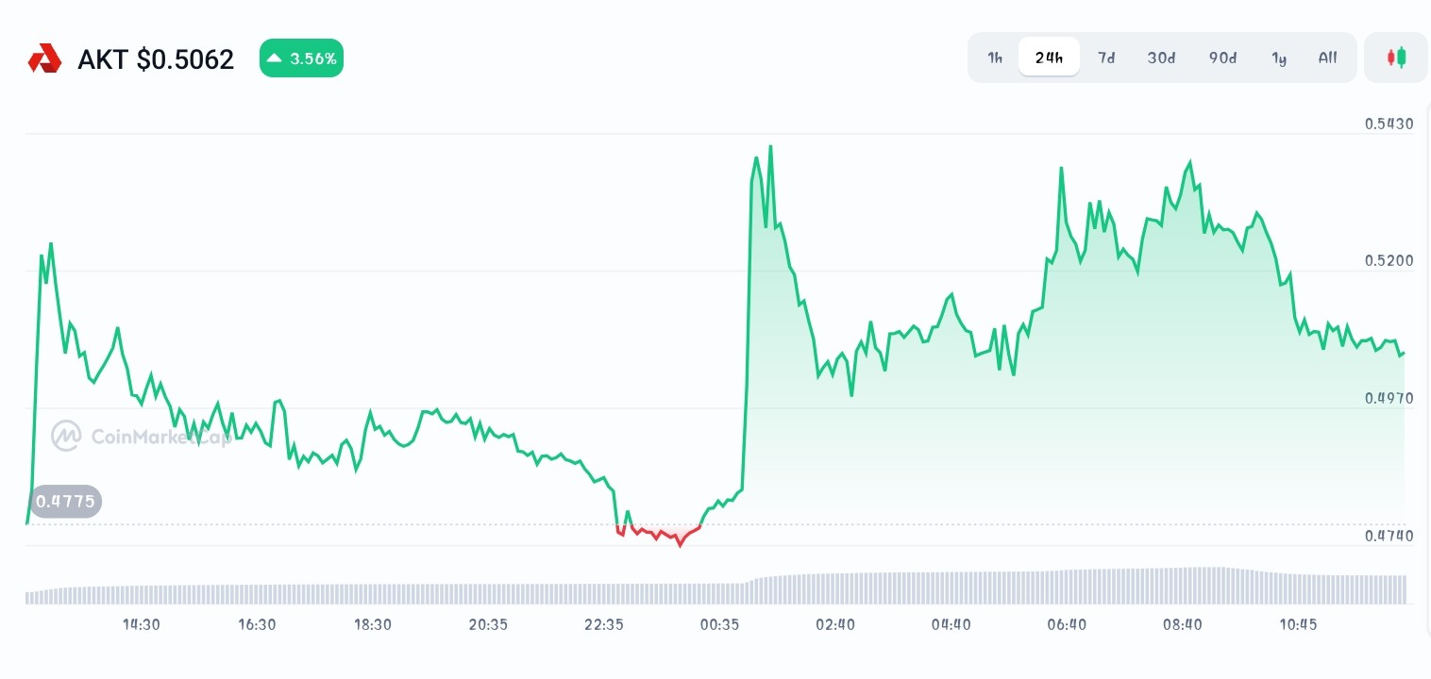
Task: Select the 90d time range
Action: click(x=1222, y=58)
